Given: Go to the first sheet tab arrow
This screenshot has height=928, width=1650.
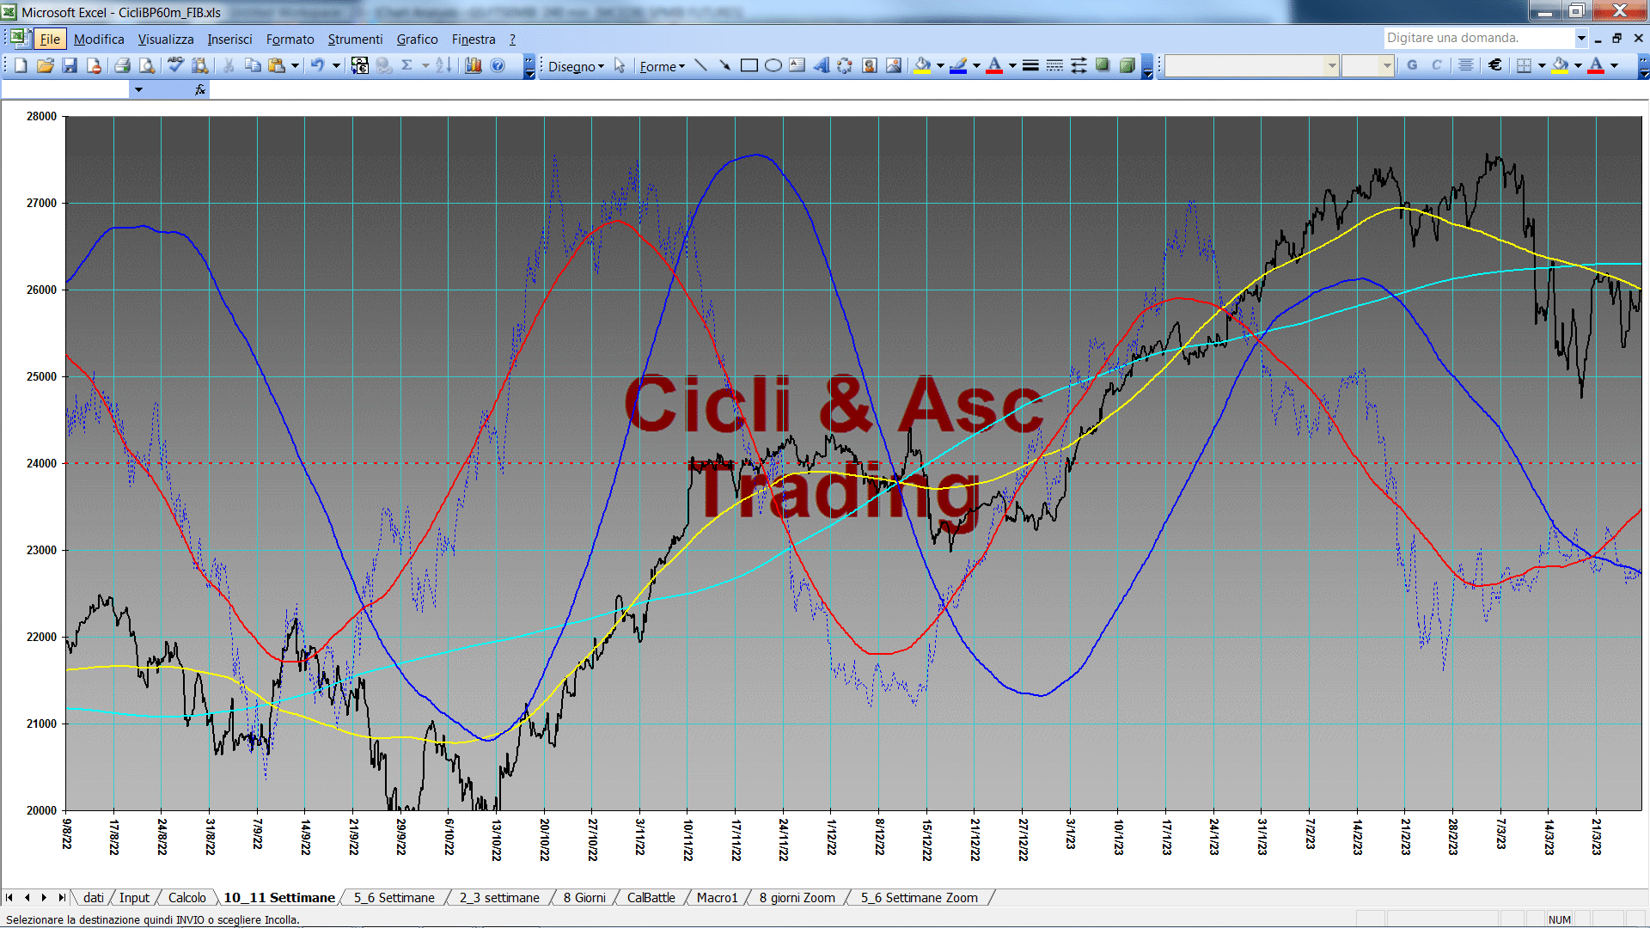Looking at the screenshot, I should point(9,897).
